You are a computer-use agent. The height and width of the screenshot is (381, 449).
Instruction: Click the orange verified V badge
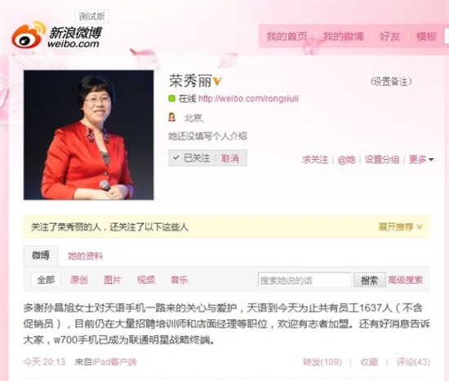tap(217, 82)
